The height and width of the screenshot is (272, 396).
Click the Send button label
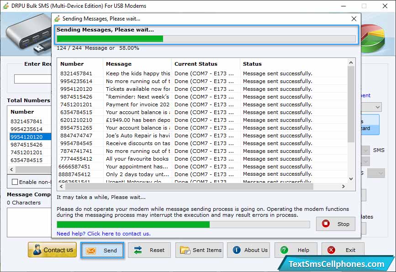tap(110, 251)
